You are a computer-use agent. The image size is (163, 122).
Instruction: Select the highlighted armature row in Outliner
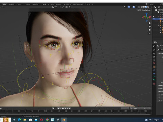(x=158, y=19)
